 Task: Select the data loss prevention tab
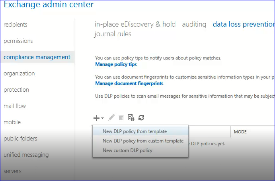point(244,24)
